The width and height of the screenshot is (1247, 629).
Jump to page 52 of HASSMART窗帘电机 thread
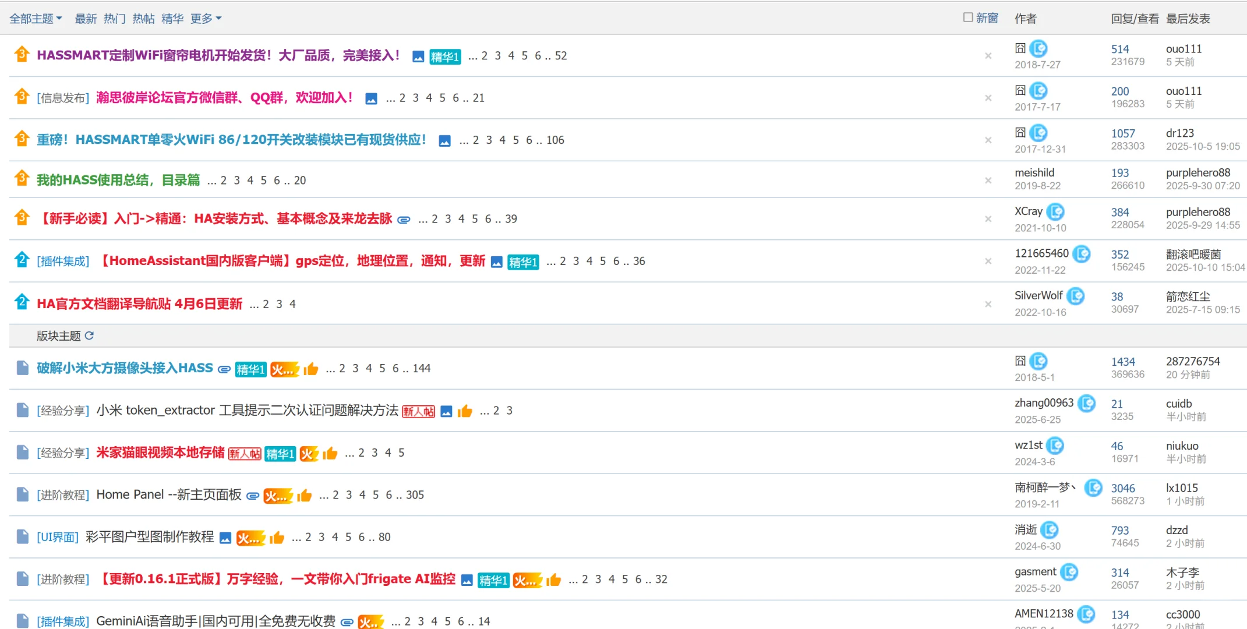[x=561, y=56]
